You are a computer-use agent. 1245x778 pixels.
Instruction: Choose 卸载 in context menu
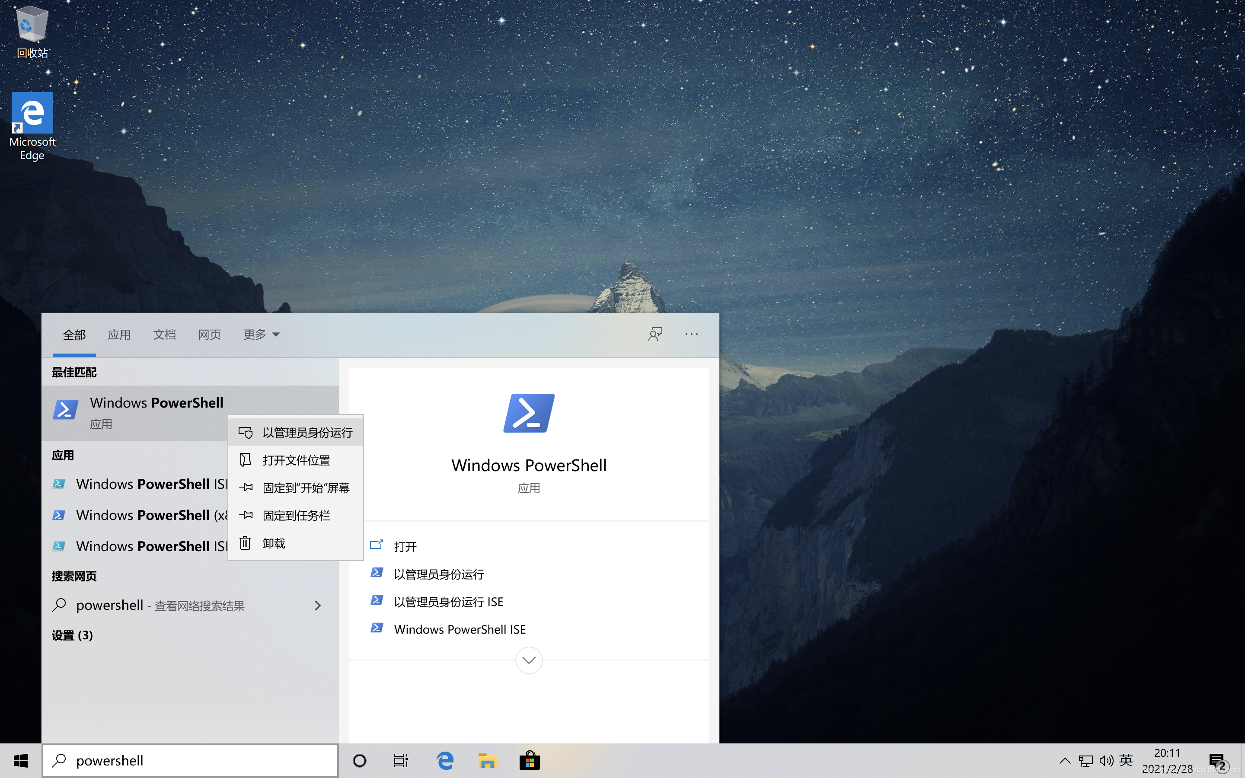[x=296, y=543]
